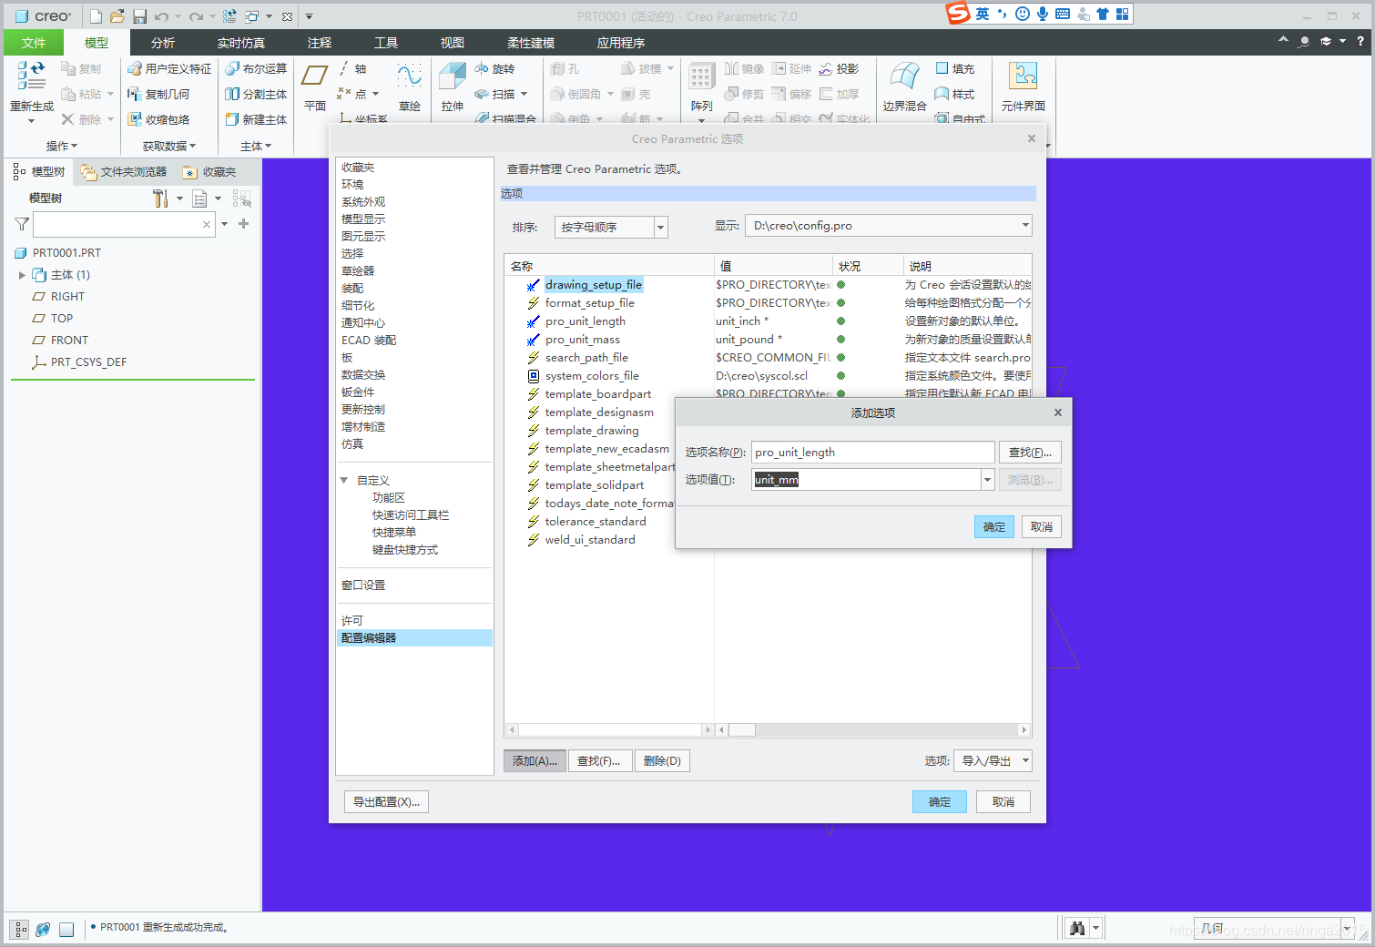Select the 平面 plane tool icon

[315, 76]
